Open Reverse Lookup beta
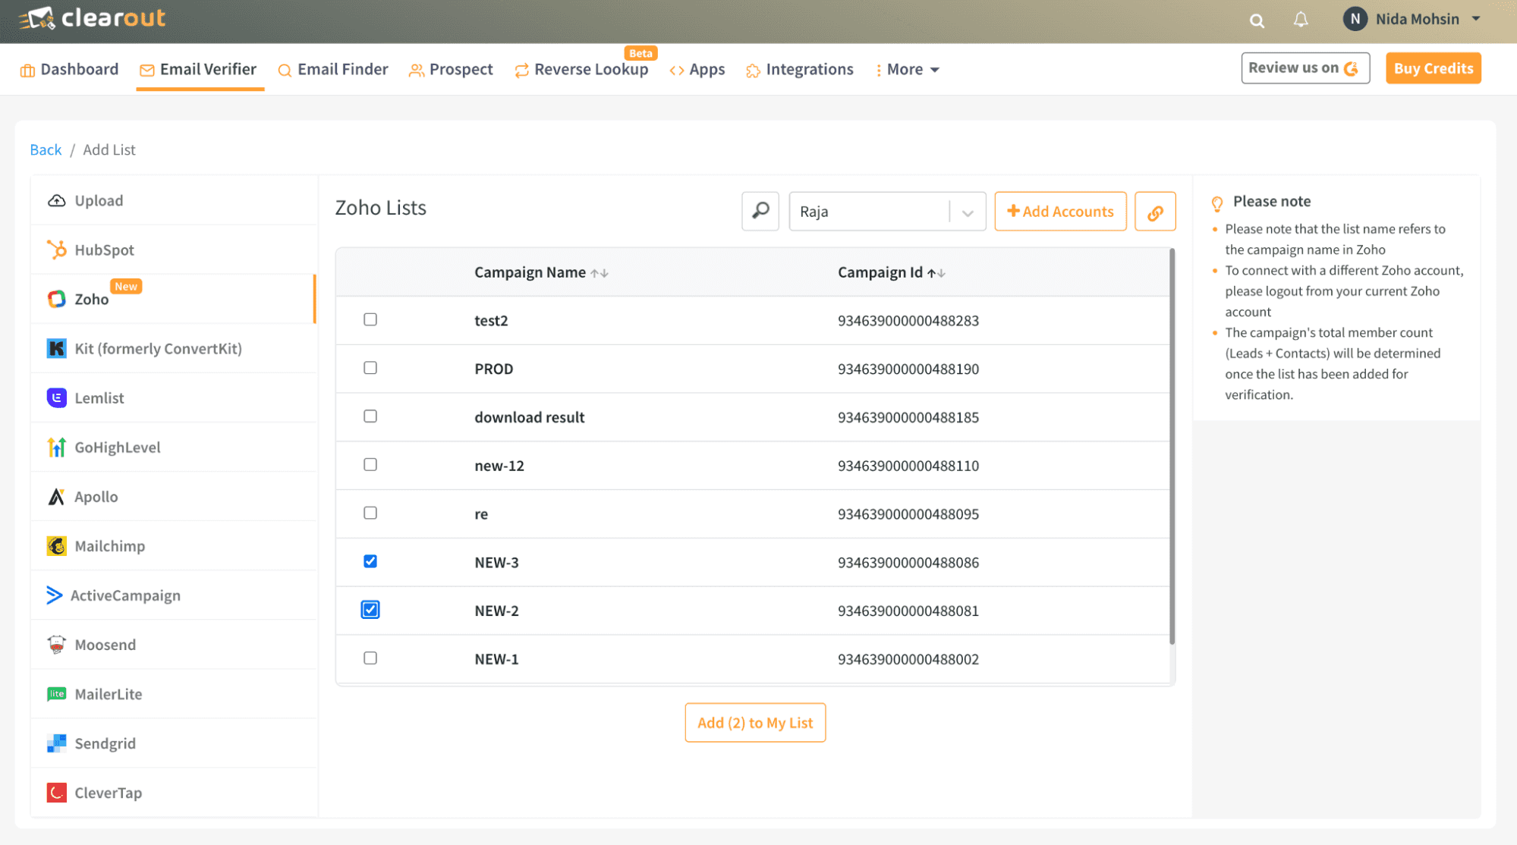Image resolution: width=1517 pixels, height=845 pixels. pos(581,69)
